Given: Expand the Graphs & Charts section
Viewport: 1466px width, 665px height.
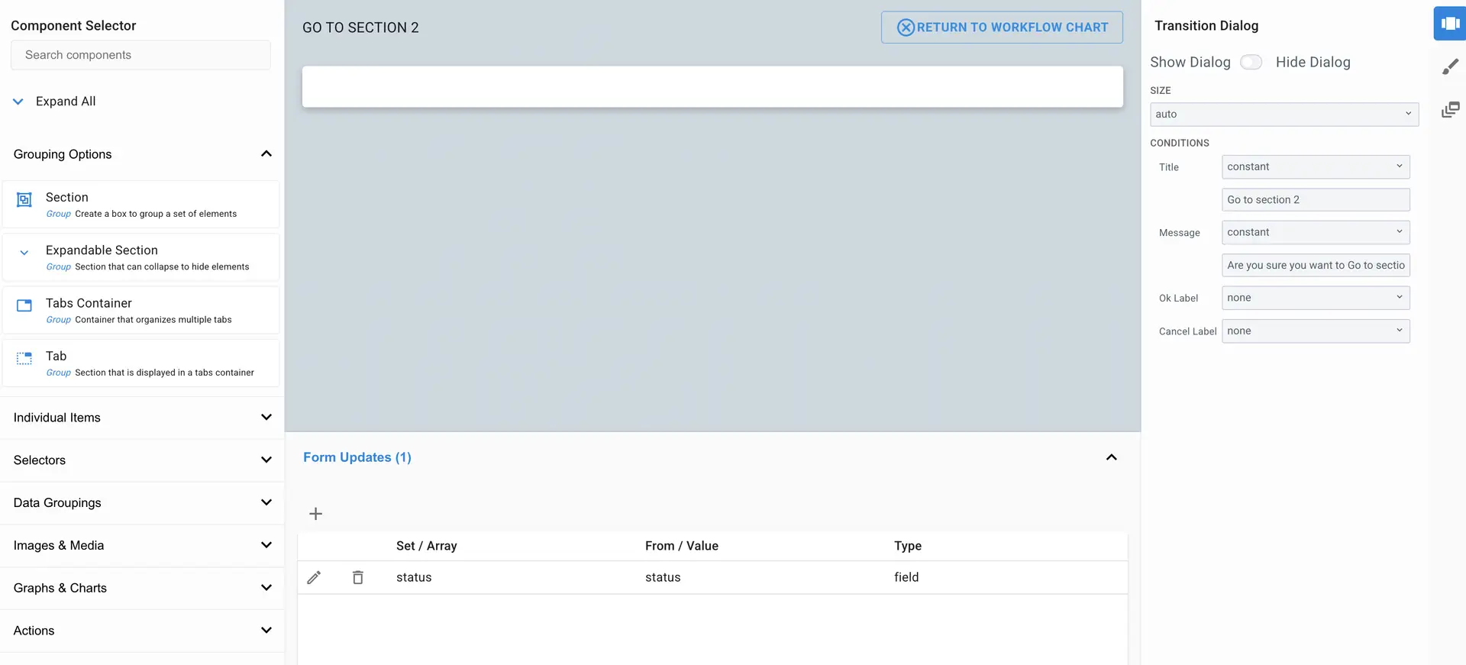Looking at the screenshot, I should click(x=142, y=588).
